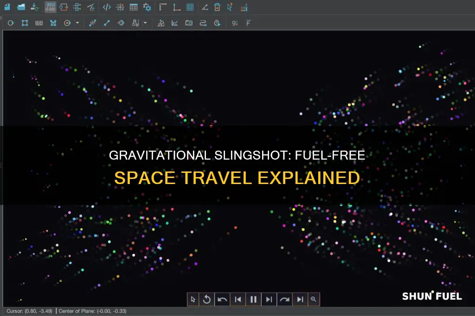Screen dimensions: 475x316
Task: Click the help cursor icon
Action: 230,7
